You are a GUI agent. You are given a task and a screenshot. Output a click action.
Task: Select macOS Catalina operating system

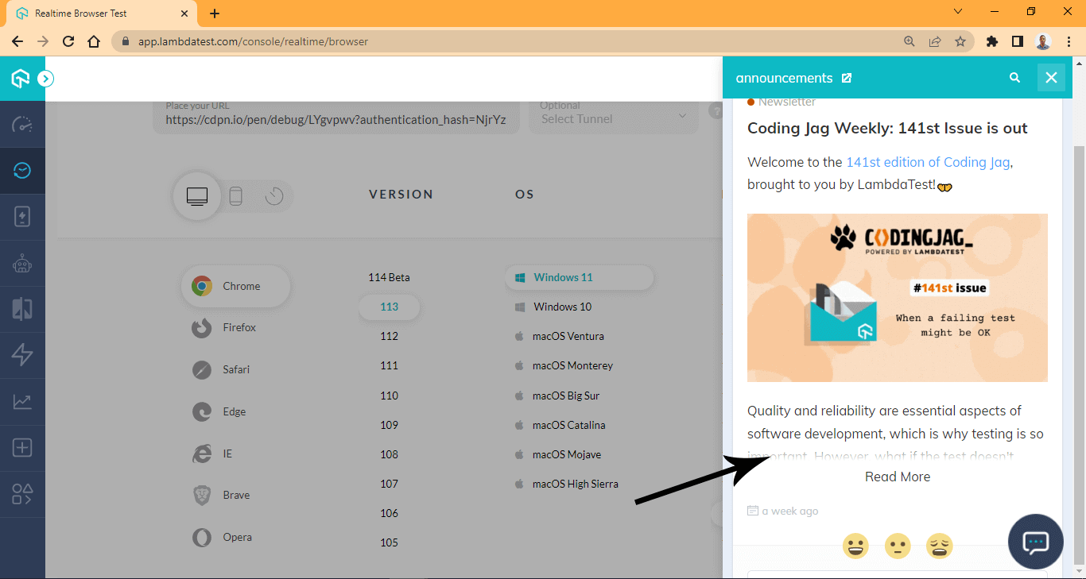click(x=560, y=425)
